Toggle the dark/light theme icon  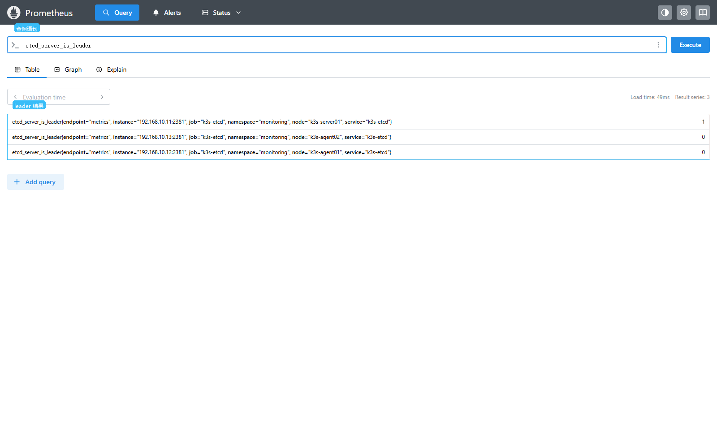665,13
